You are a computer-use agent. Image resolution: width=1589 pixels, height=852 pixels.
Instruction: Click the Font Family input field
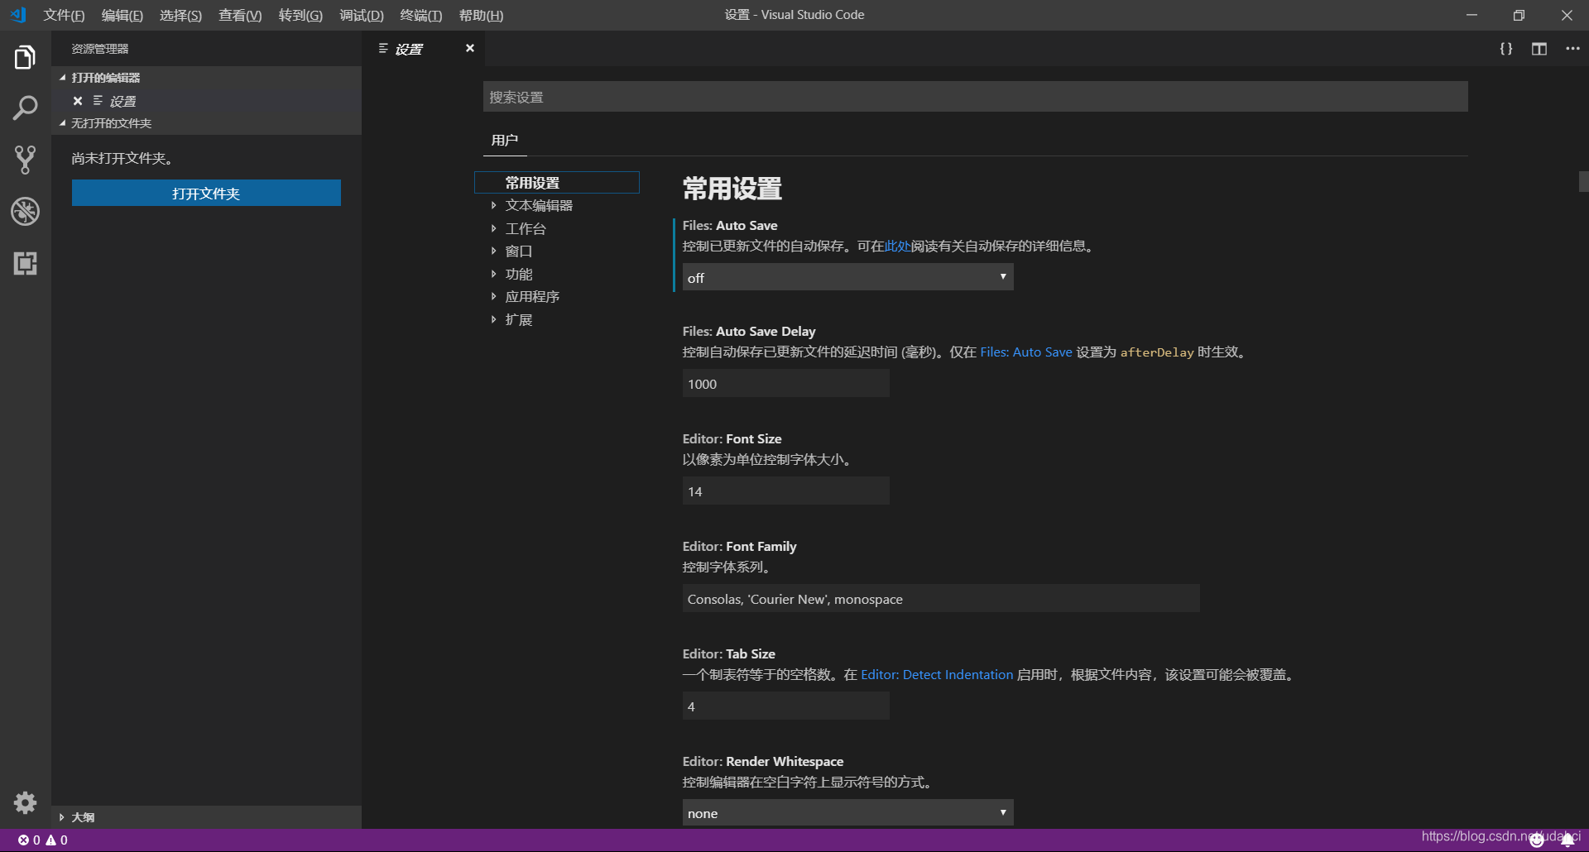941,598
